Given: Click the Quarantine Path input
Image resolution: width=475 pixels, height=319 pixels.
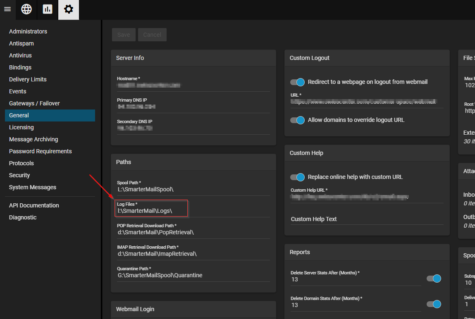Looking at the screenshot, I should coord(193,275).
